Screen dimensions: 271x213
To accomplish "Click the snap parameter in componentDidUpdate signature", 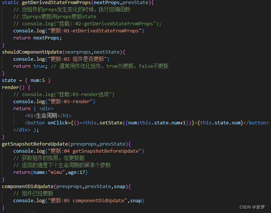I will pyautogui.click(x=119, y=187).
